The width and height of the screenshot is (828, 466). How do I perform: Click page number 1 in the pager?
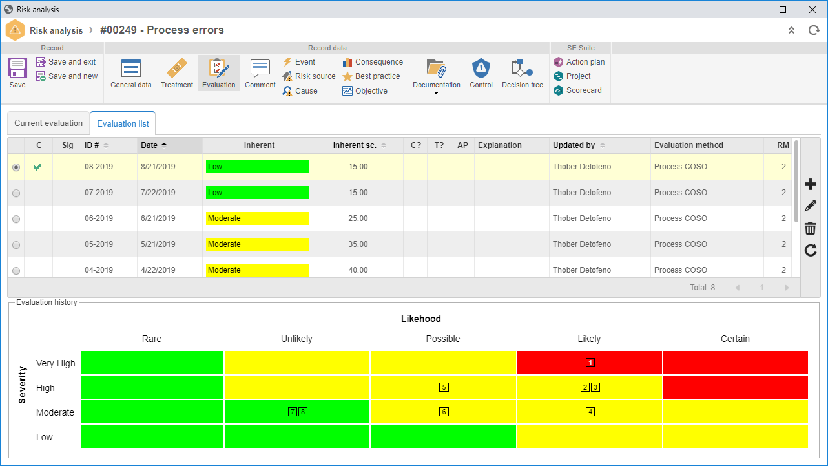click(761, 288)
